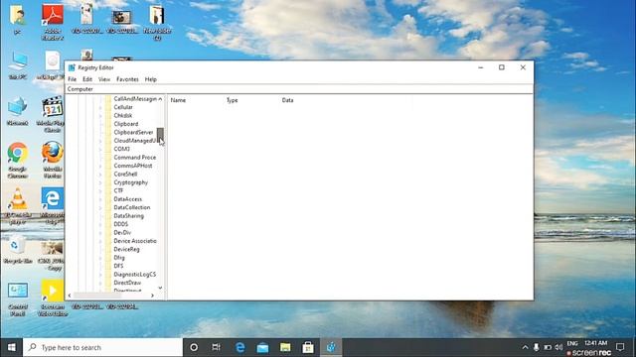
Task: Select the CTF key text
Action: (x=118, y=190)
